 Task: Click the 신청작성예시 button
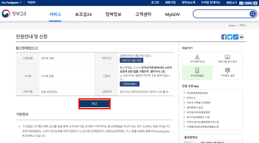click(x=130, y=84)
